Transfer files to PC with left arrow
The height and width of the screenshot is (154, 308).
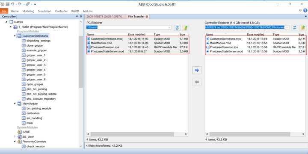197,82
